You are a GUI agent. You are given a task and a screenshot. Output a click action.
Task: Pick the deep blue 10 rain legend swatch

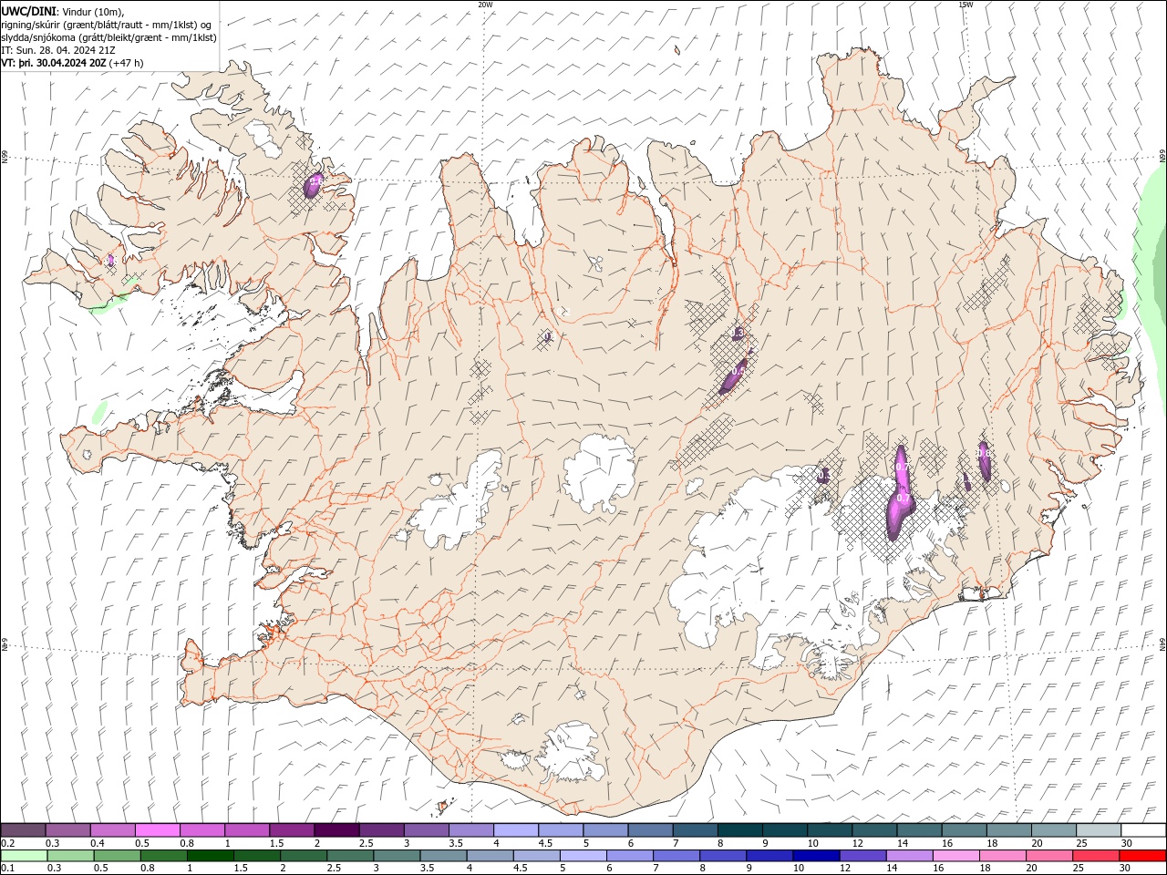pyautogui.click(x=815, y=856)
